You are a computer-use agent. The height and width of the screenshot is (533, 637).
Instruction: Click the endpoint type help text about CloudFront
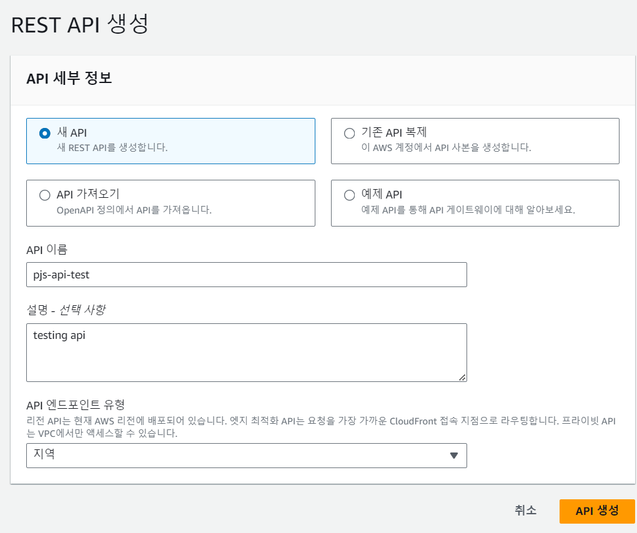click(x=321, y=427)
